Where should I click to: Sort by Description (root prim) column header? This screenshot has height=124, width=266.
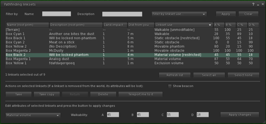click(x=76, y=25)
